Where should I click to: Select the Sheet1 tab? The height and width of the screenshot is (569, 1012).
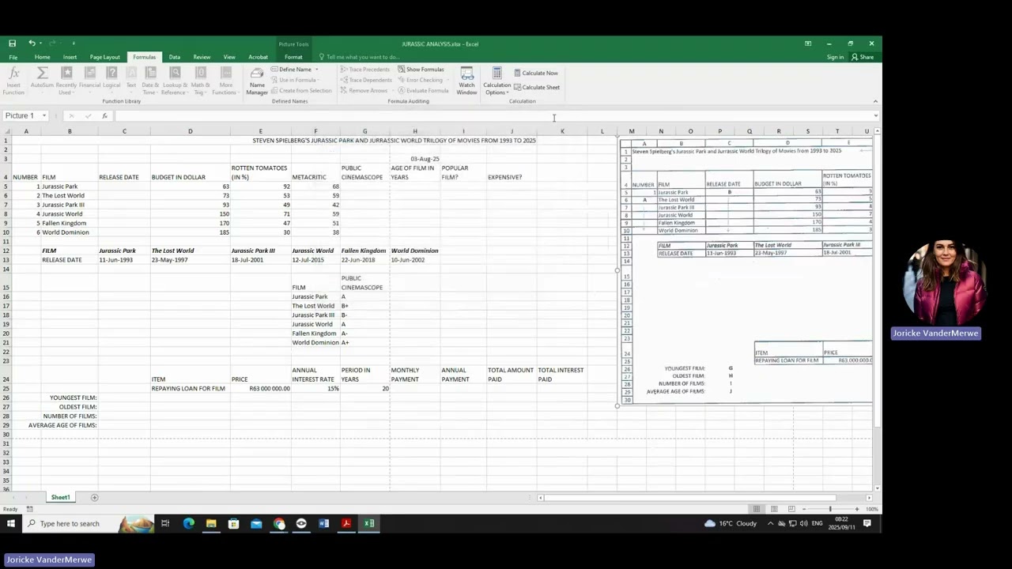tap(61, 497)
